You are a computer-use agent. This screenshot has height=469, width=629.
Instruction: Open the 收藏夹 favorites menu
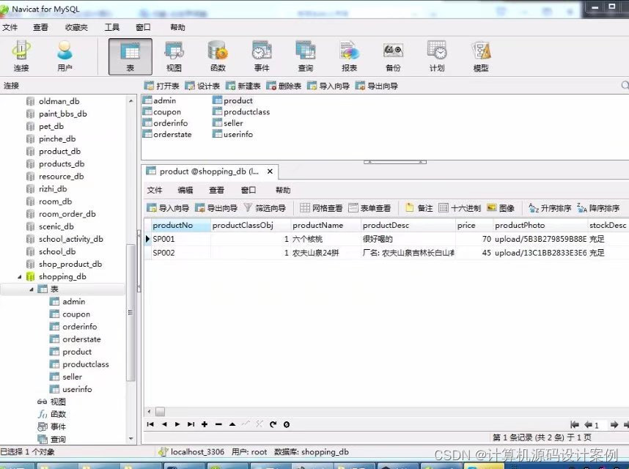76,27
